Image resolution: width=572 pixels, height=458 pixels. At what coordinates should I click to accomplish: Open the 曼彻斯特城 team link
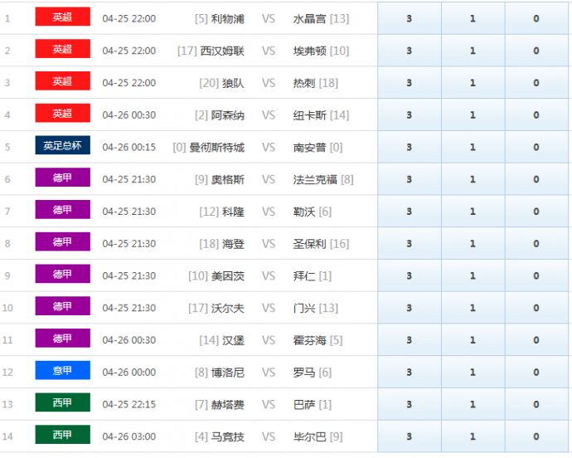click(x=216, y=148)
